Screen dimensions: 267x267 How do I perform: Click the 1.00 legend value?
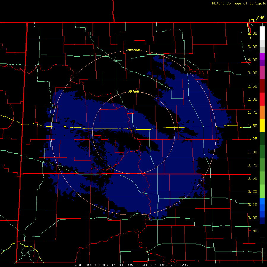pyautogui.click(x=252, y=152)
